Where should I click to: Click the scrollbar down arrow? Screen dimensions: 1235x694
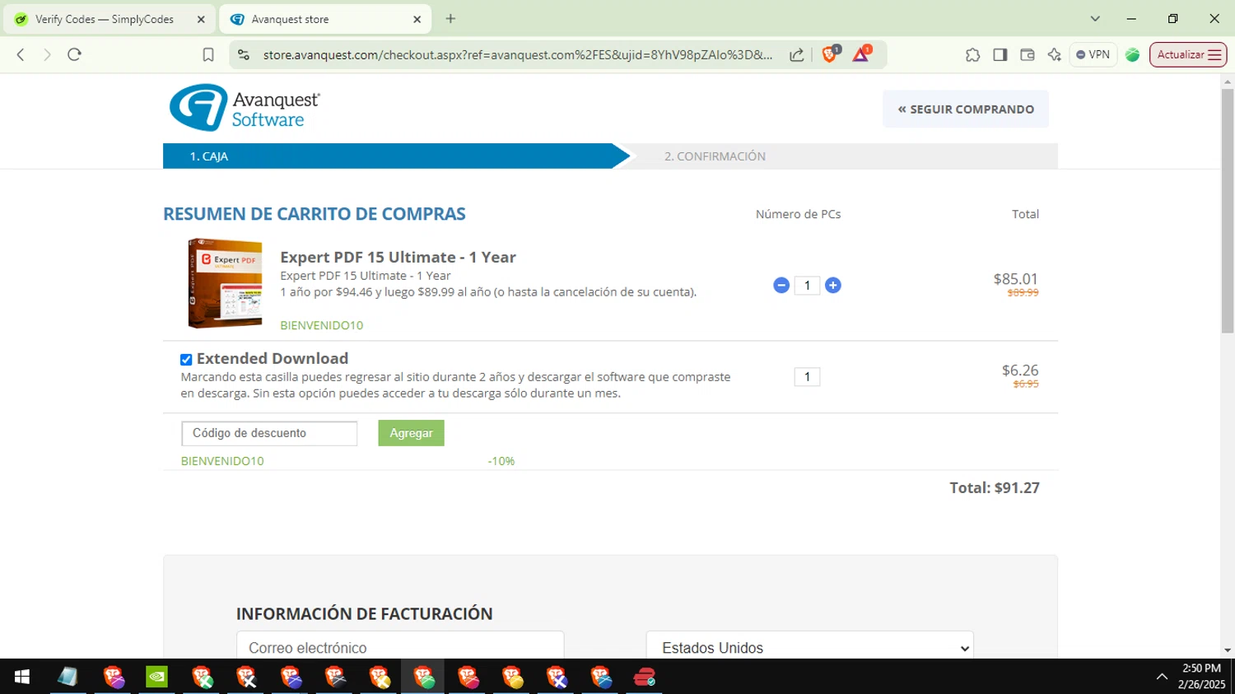(1228, 650)
